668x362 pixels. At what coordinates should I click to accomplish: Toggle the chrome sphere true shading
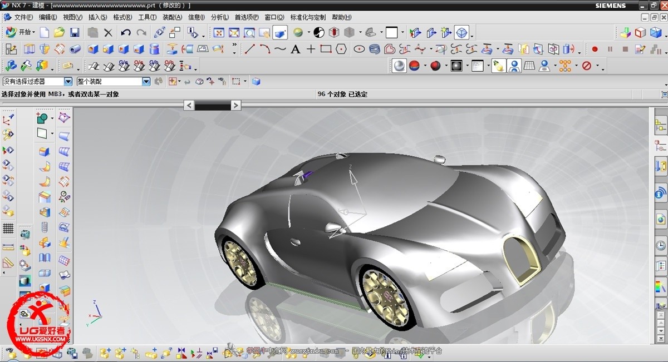(399, 66)
